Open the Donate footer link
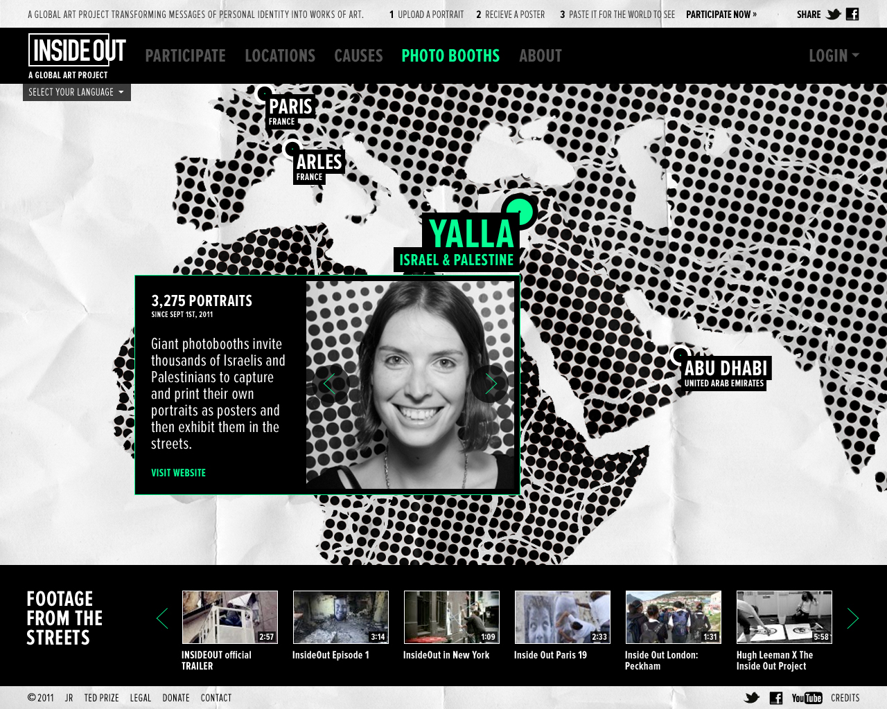This screenshot has height=709, width=887. 176,698
